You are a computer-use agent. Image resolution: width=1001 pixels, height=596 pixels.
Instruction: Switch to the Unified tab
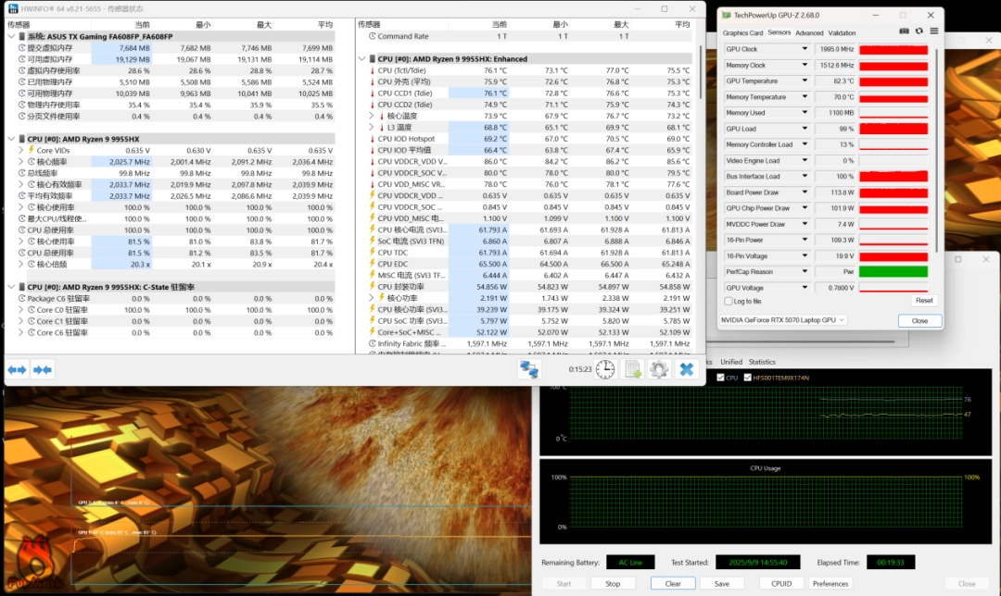[x=731, y=362]
